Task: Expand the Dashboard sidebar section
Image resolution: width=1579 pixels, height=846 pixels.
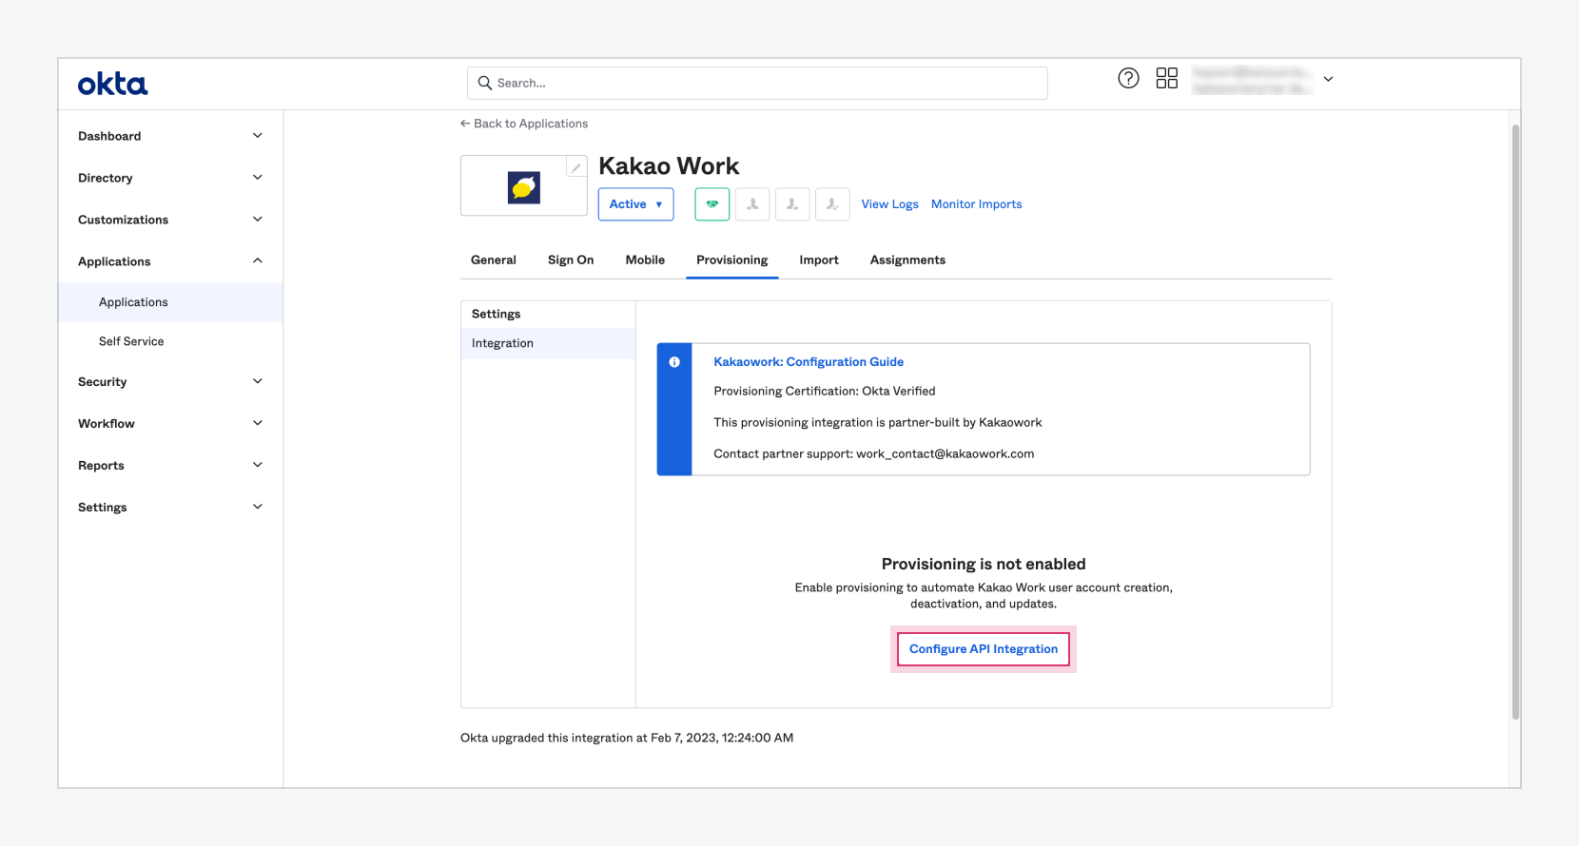Action: (x=170, y=136)
